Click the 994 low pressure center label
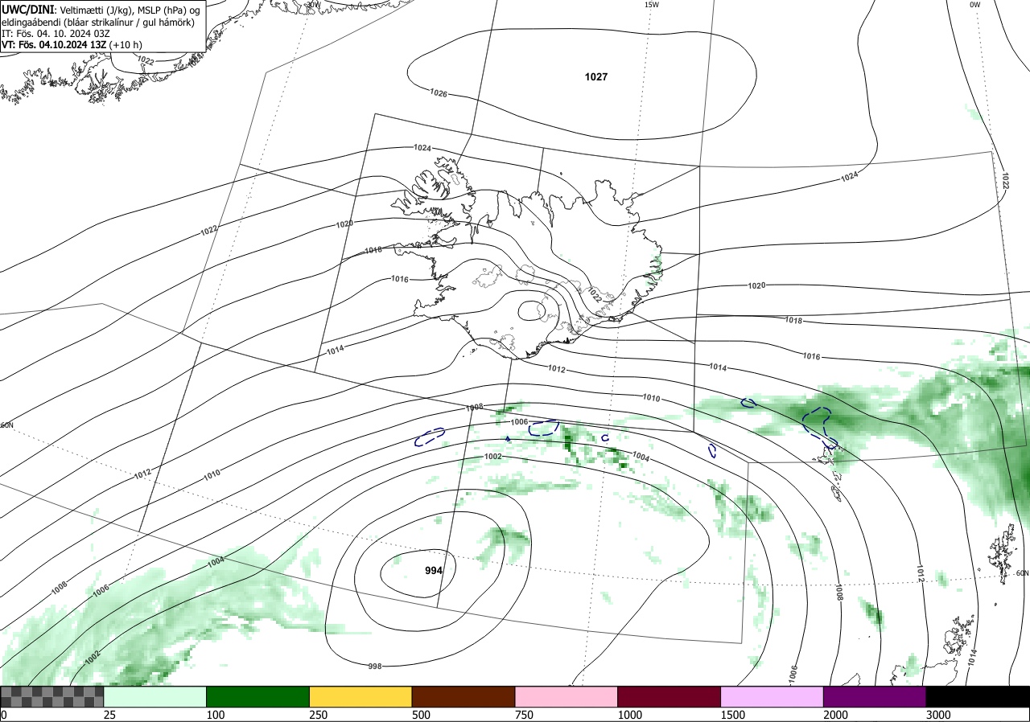The height and width of the screenshot is (722, 1030). click(434, 570)
